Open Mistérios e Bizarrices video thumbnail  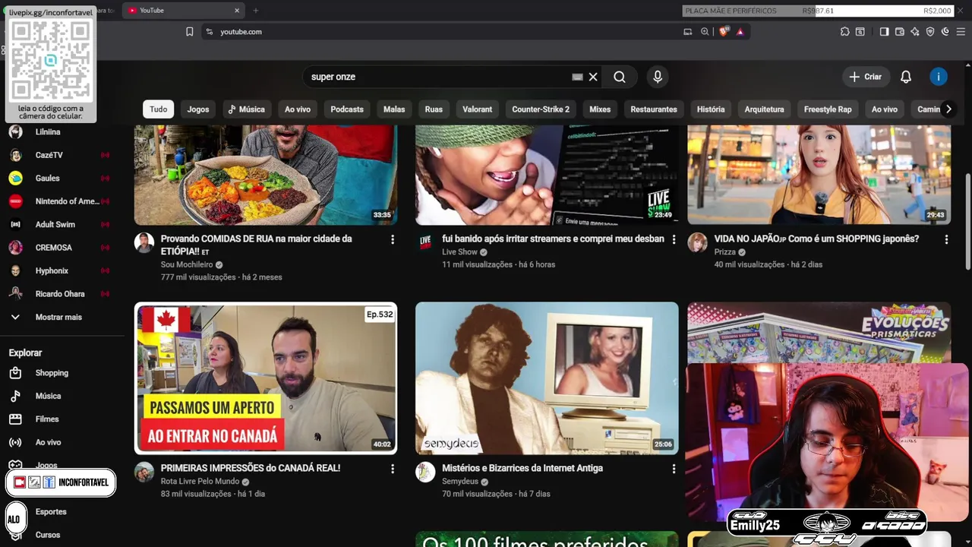(x=547, y=378)
